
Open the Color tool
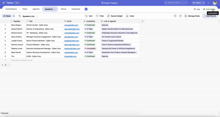(x=130, y=16)
